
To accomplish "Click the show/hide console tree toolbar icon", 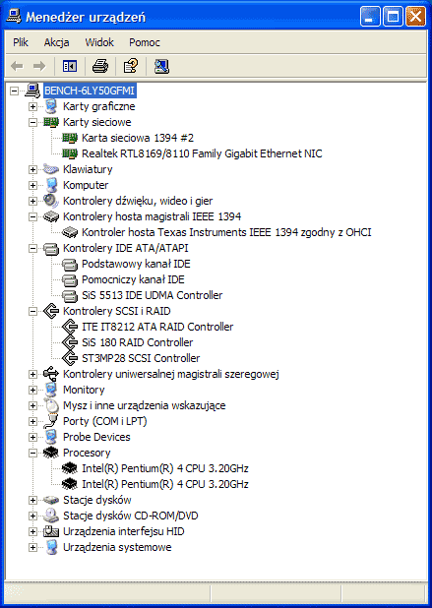I will coord(70,66).
